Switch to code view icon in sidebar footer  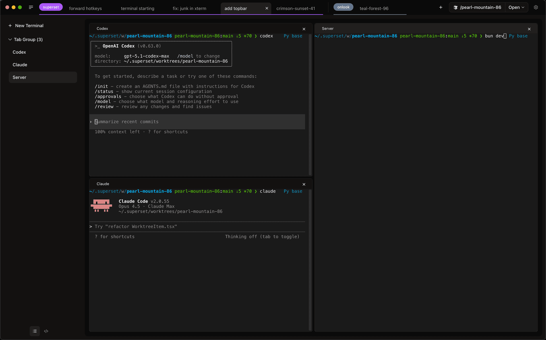pos(46,331)
